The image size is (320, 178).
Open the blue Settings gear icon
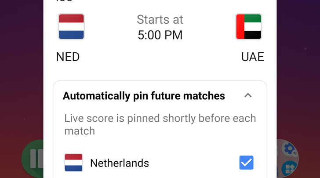[x=289, y=149]
